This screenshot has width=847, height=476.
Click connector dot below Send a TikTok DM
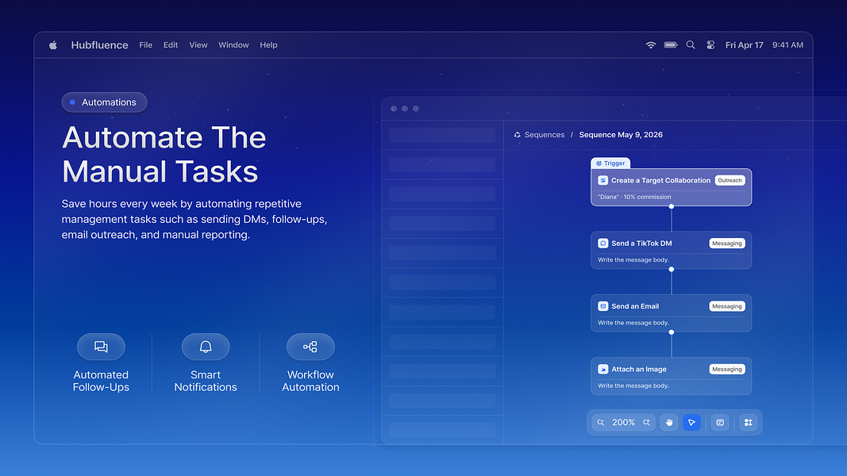pos(672,269)
